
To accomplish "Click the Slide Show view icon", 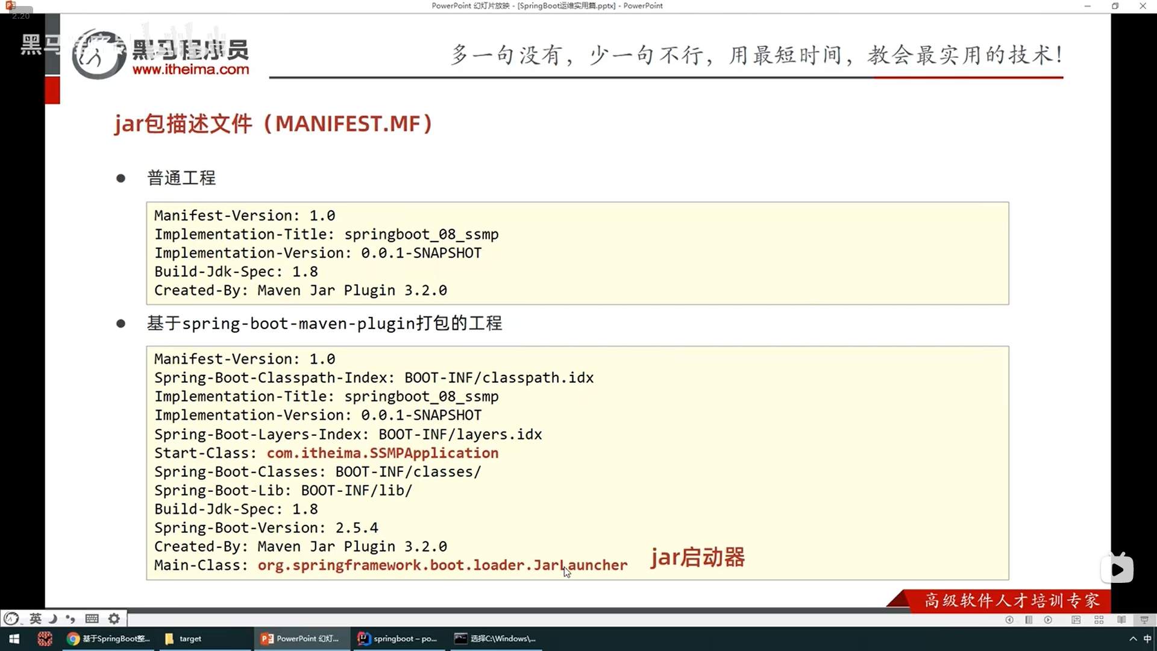I will (1144, 620).
